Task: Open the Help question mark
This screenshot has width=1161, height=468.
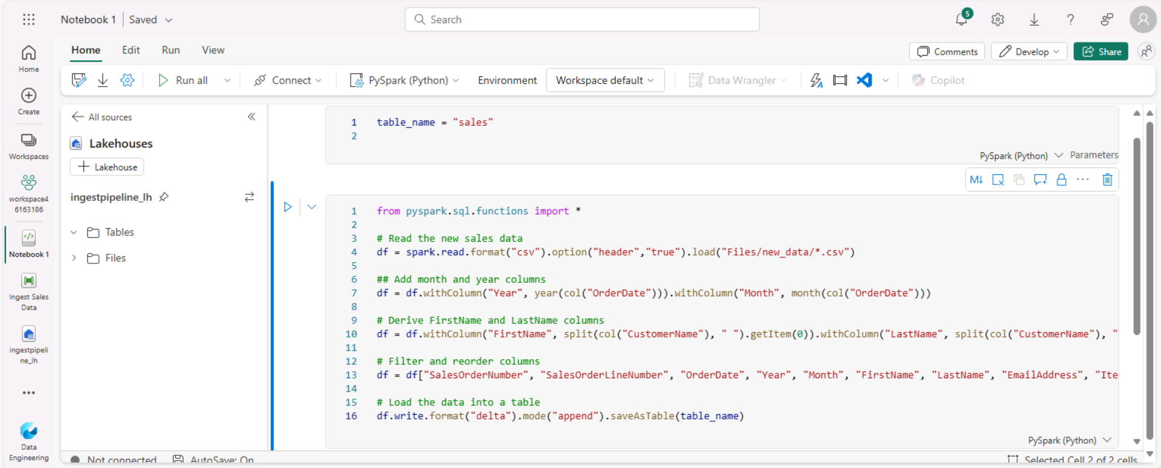Action: pyautogui.click(x=1071, y=19)
